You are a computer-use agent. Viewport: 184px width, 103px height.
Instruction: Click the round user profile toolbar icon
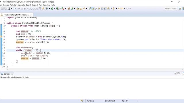[9, 9]
